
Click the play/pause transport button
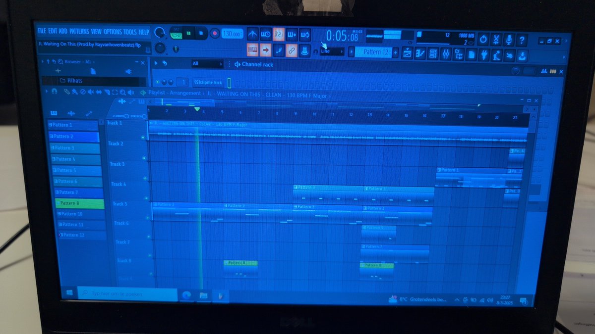click(189, 33)
